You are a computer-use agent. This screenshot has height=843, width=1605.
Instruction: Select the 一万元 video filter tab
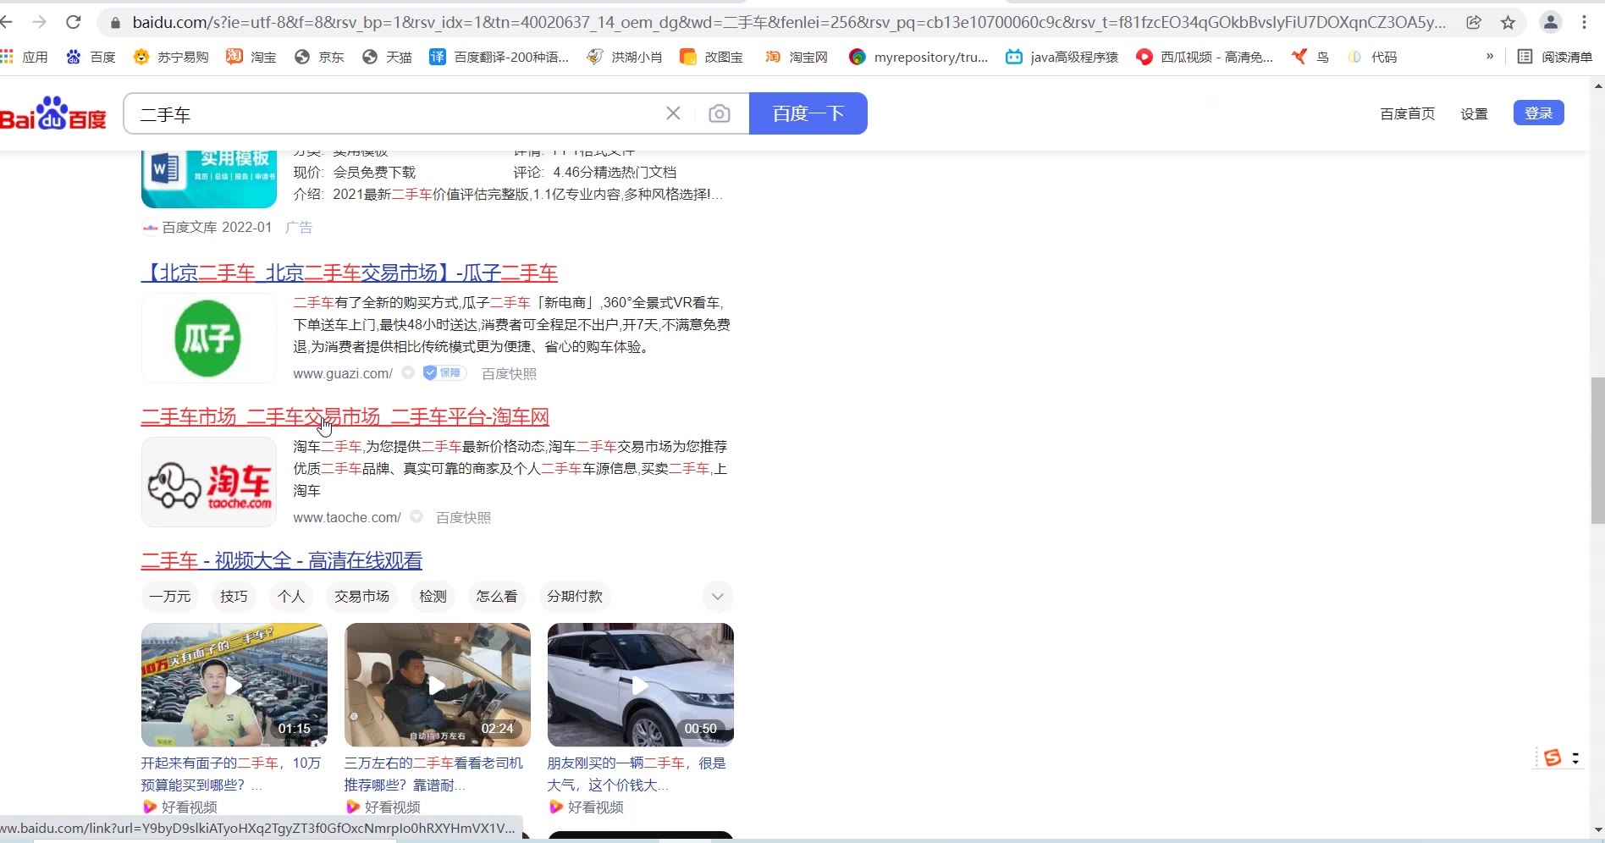click(170, 597)
